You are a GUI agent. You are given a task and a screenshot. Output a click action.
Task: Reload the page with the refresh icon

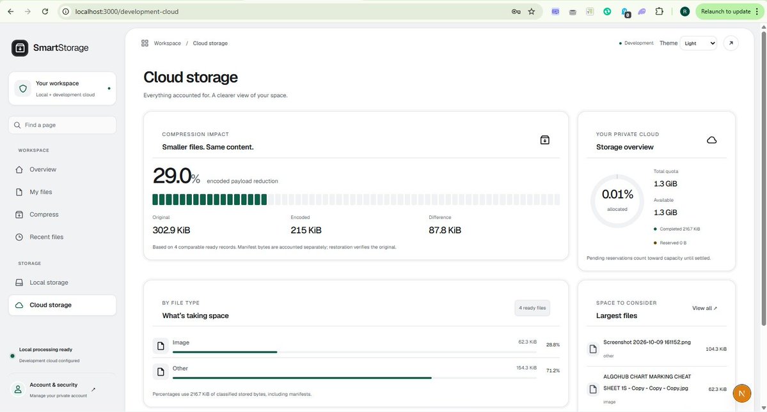pyautogui.click(x=45, y=11)
